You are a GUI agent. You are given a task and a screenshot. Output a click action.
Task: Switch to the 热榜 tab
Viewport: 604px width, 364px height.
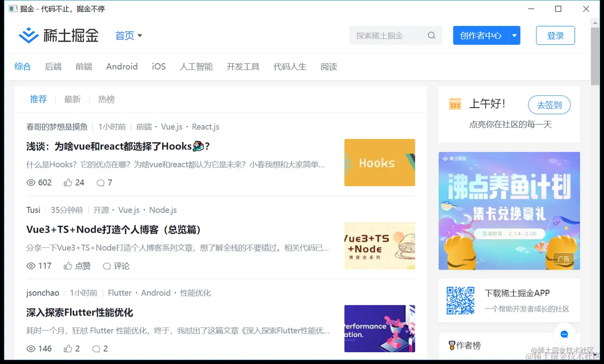coord(106,99)
